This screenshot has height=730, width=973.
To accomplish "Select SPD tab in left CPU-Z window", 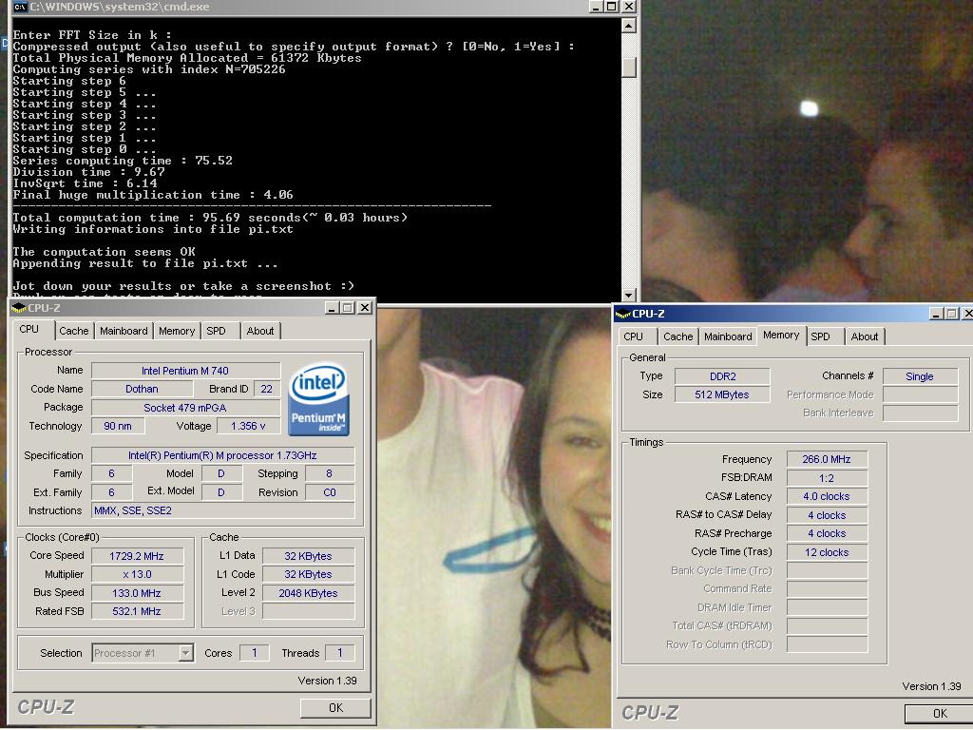I will (x=216, y=331).
